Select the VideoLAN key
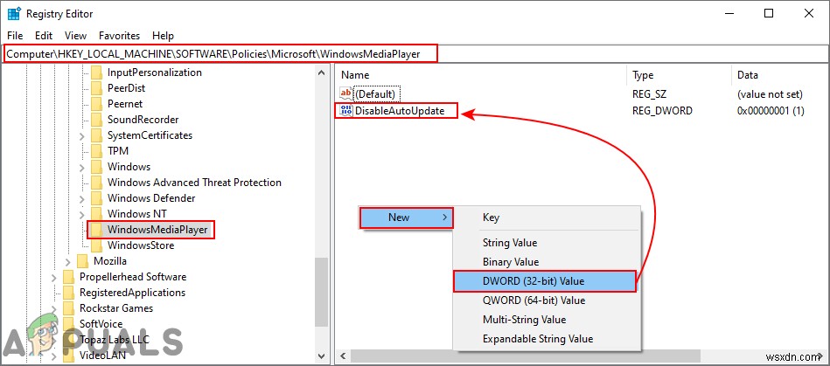 tap(102, 356)
